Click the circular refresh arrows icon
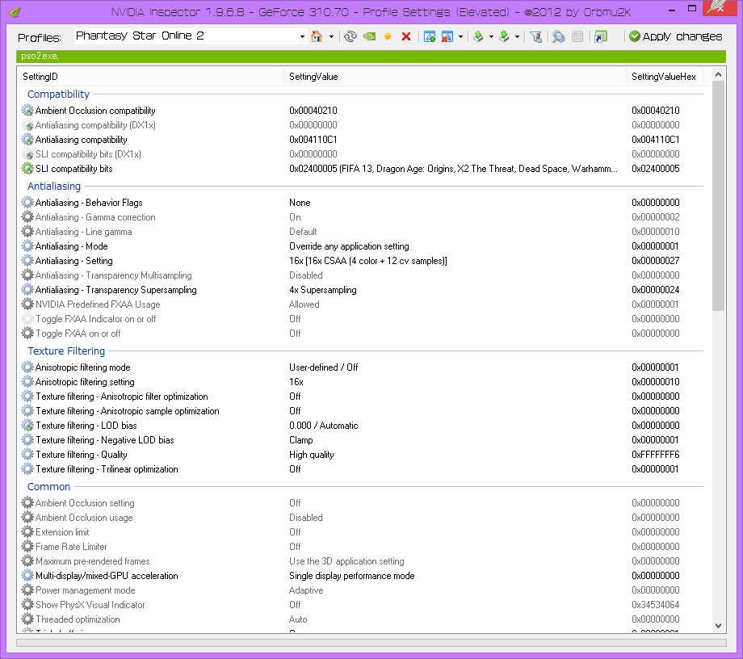The width and height of the screenshot is (743, 659). click(x=351, y=36)
